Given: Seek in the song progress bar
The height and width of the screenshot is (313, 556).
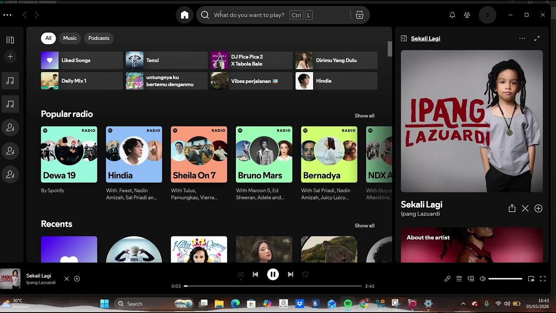Looking at the screenshot, I should 273,286.
